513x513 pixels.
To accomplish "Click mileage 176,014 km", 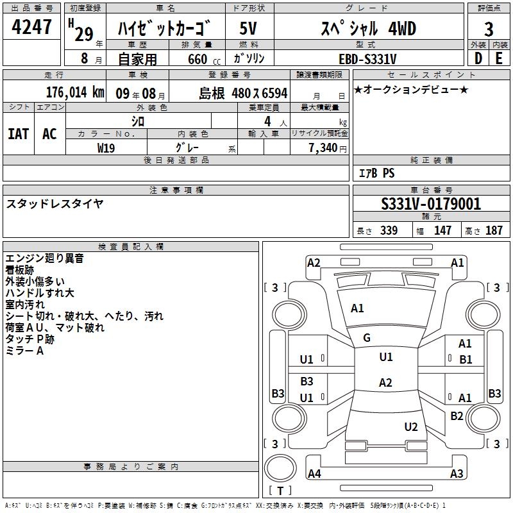I will [x=75, y=92].
